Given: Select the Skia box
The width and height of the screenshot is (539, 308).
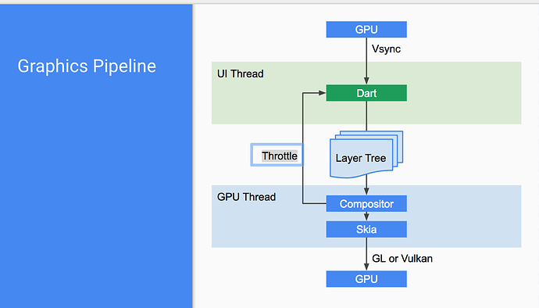Looking at the screenshot, I should tap(366, 229).
